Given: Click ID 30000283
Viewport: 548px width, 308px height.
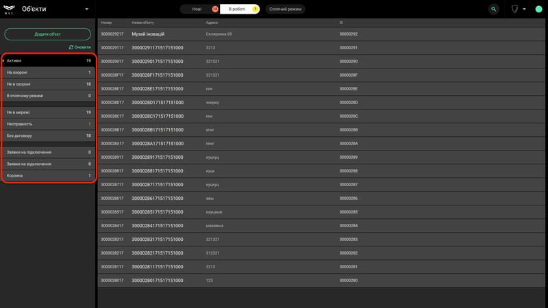Looking at the screenshot, I should [349, 239].
